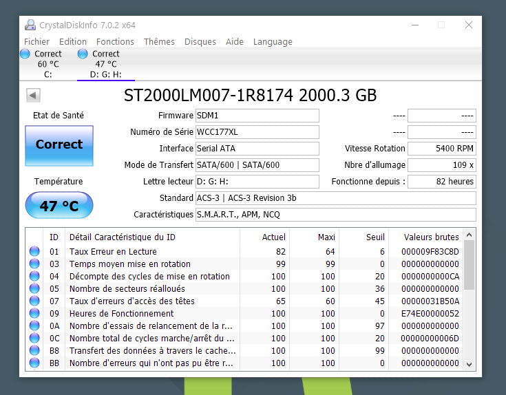Click status orb of row ID B8
The image size is (506, 395).
(34, 350)
